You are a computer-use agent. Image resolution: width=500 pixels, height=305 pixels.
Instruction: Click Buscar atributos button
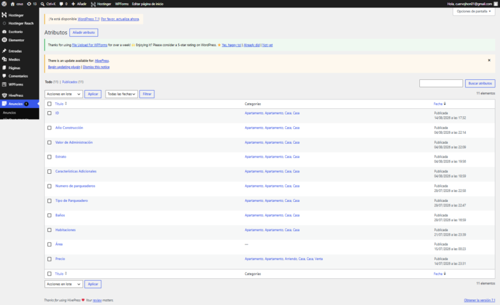pyautogui.click(x=480, y=83)
